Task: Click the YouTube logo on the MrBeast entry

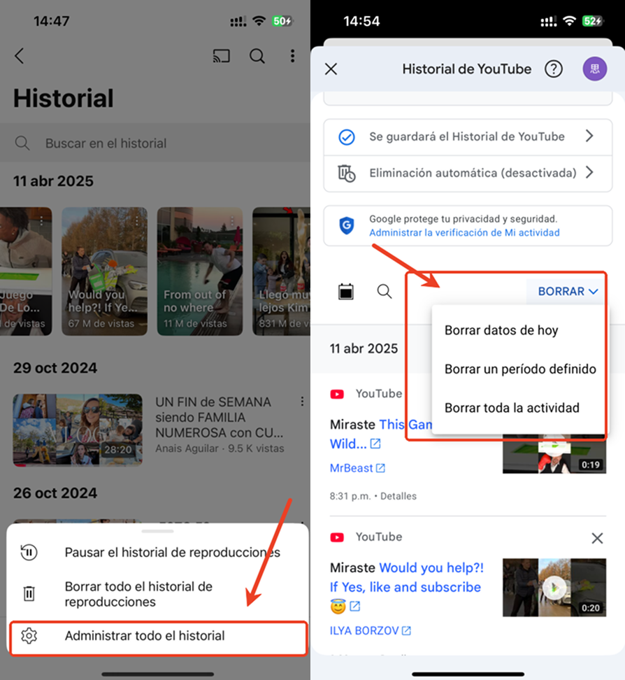Action: click(x=338, y=393)
